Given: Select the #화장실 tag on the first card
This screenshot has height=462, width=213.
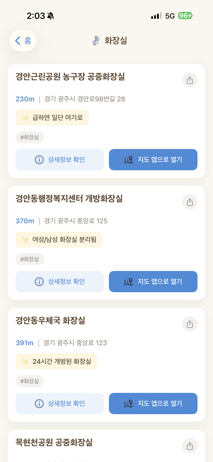Looking at the screenshot, I should [x=30, y=137].
